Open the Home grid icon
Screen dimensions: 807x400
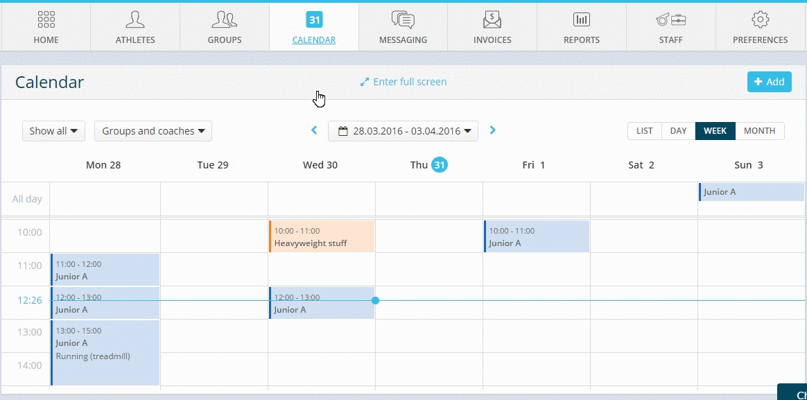coord(46,20)
